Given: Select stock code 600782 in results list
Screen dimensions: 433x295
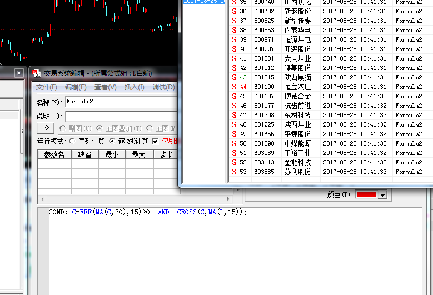Looking at the screenshot, I should click(264, 11).
